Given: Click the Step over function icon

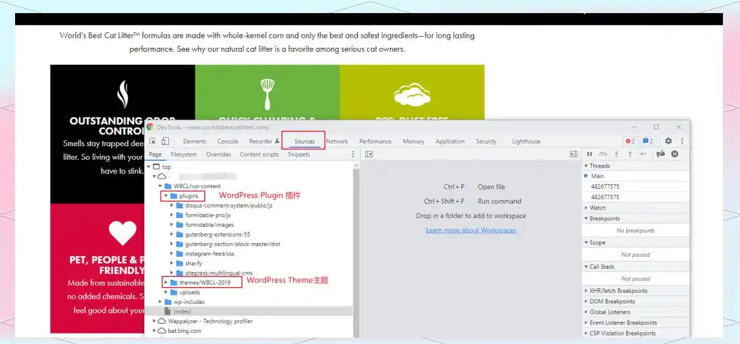Looking at the screenshot, I should (x=602, y=154).
